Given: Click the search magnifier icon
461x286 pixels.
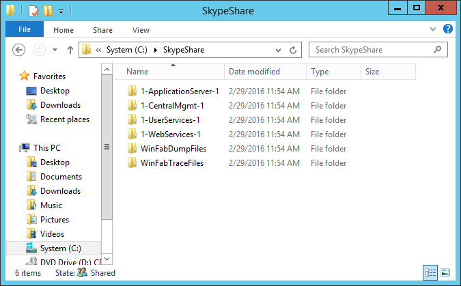Looking at the screenshot, I should pos(438,49).
